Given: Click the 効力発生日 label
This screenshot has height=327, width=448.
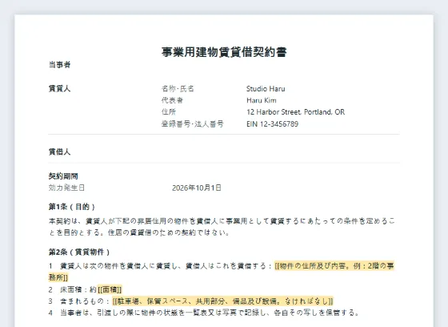Looking at the screenshot, I should 66,188.
